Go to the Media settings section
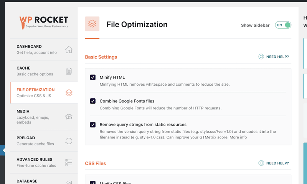The image size is (307, 184). pyautogui.click(x=44, y=117)
